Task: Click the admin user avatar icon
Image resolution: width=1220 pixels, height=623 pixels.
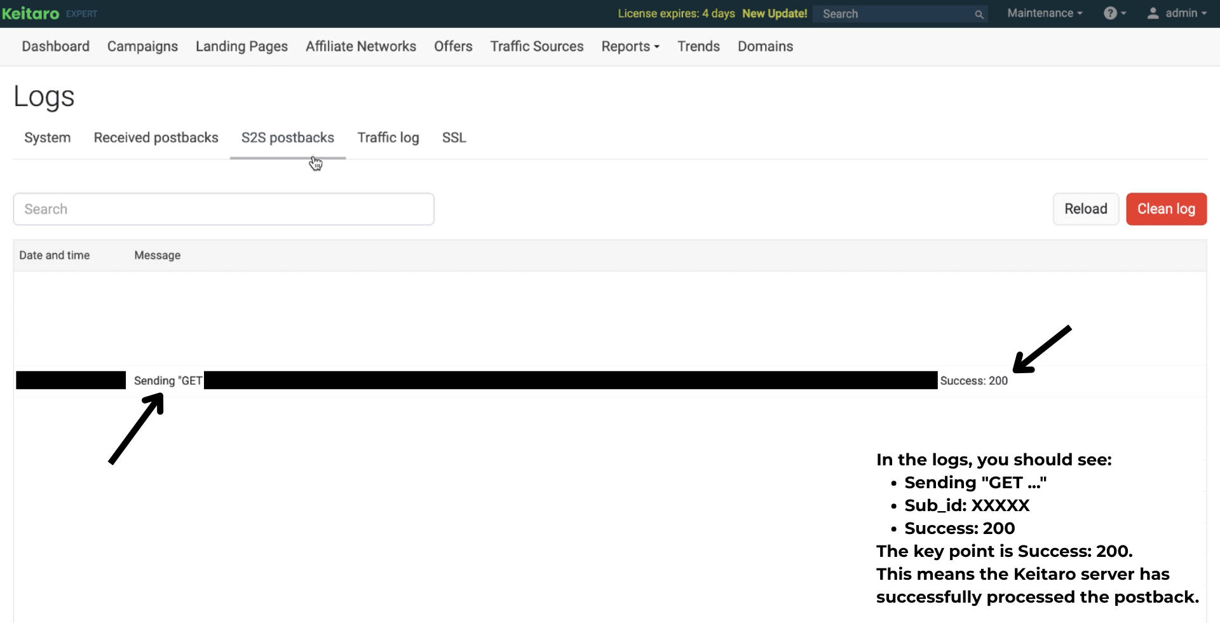Action: pos(1153,13)
